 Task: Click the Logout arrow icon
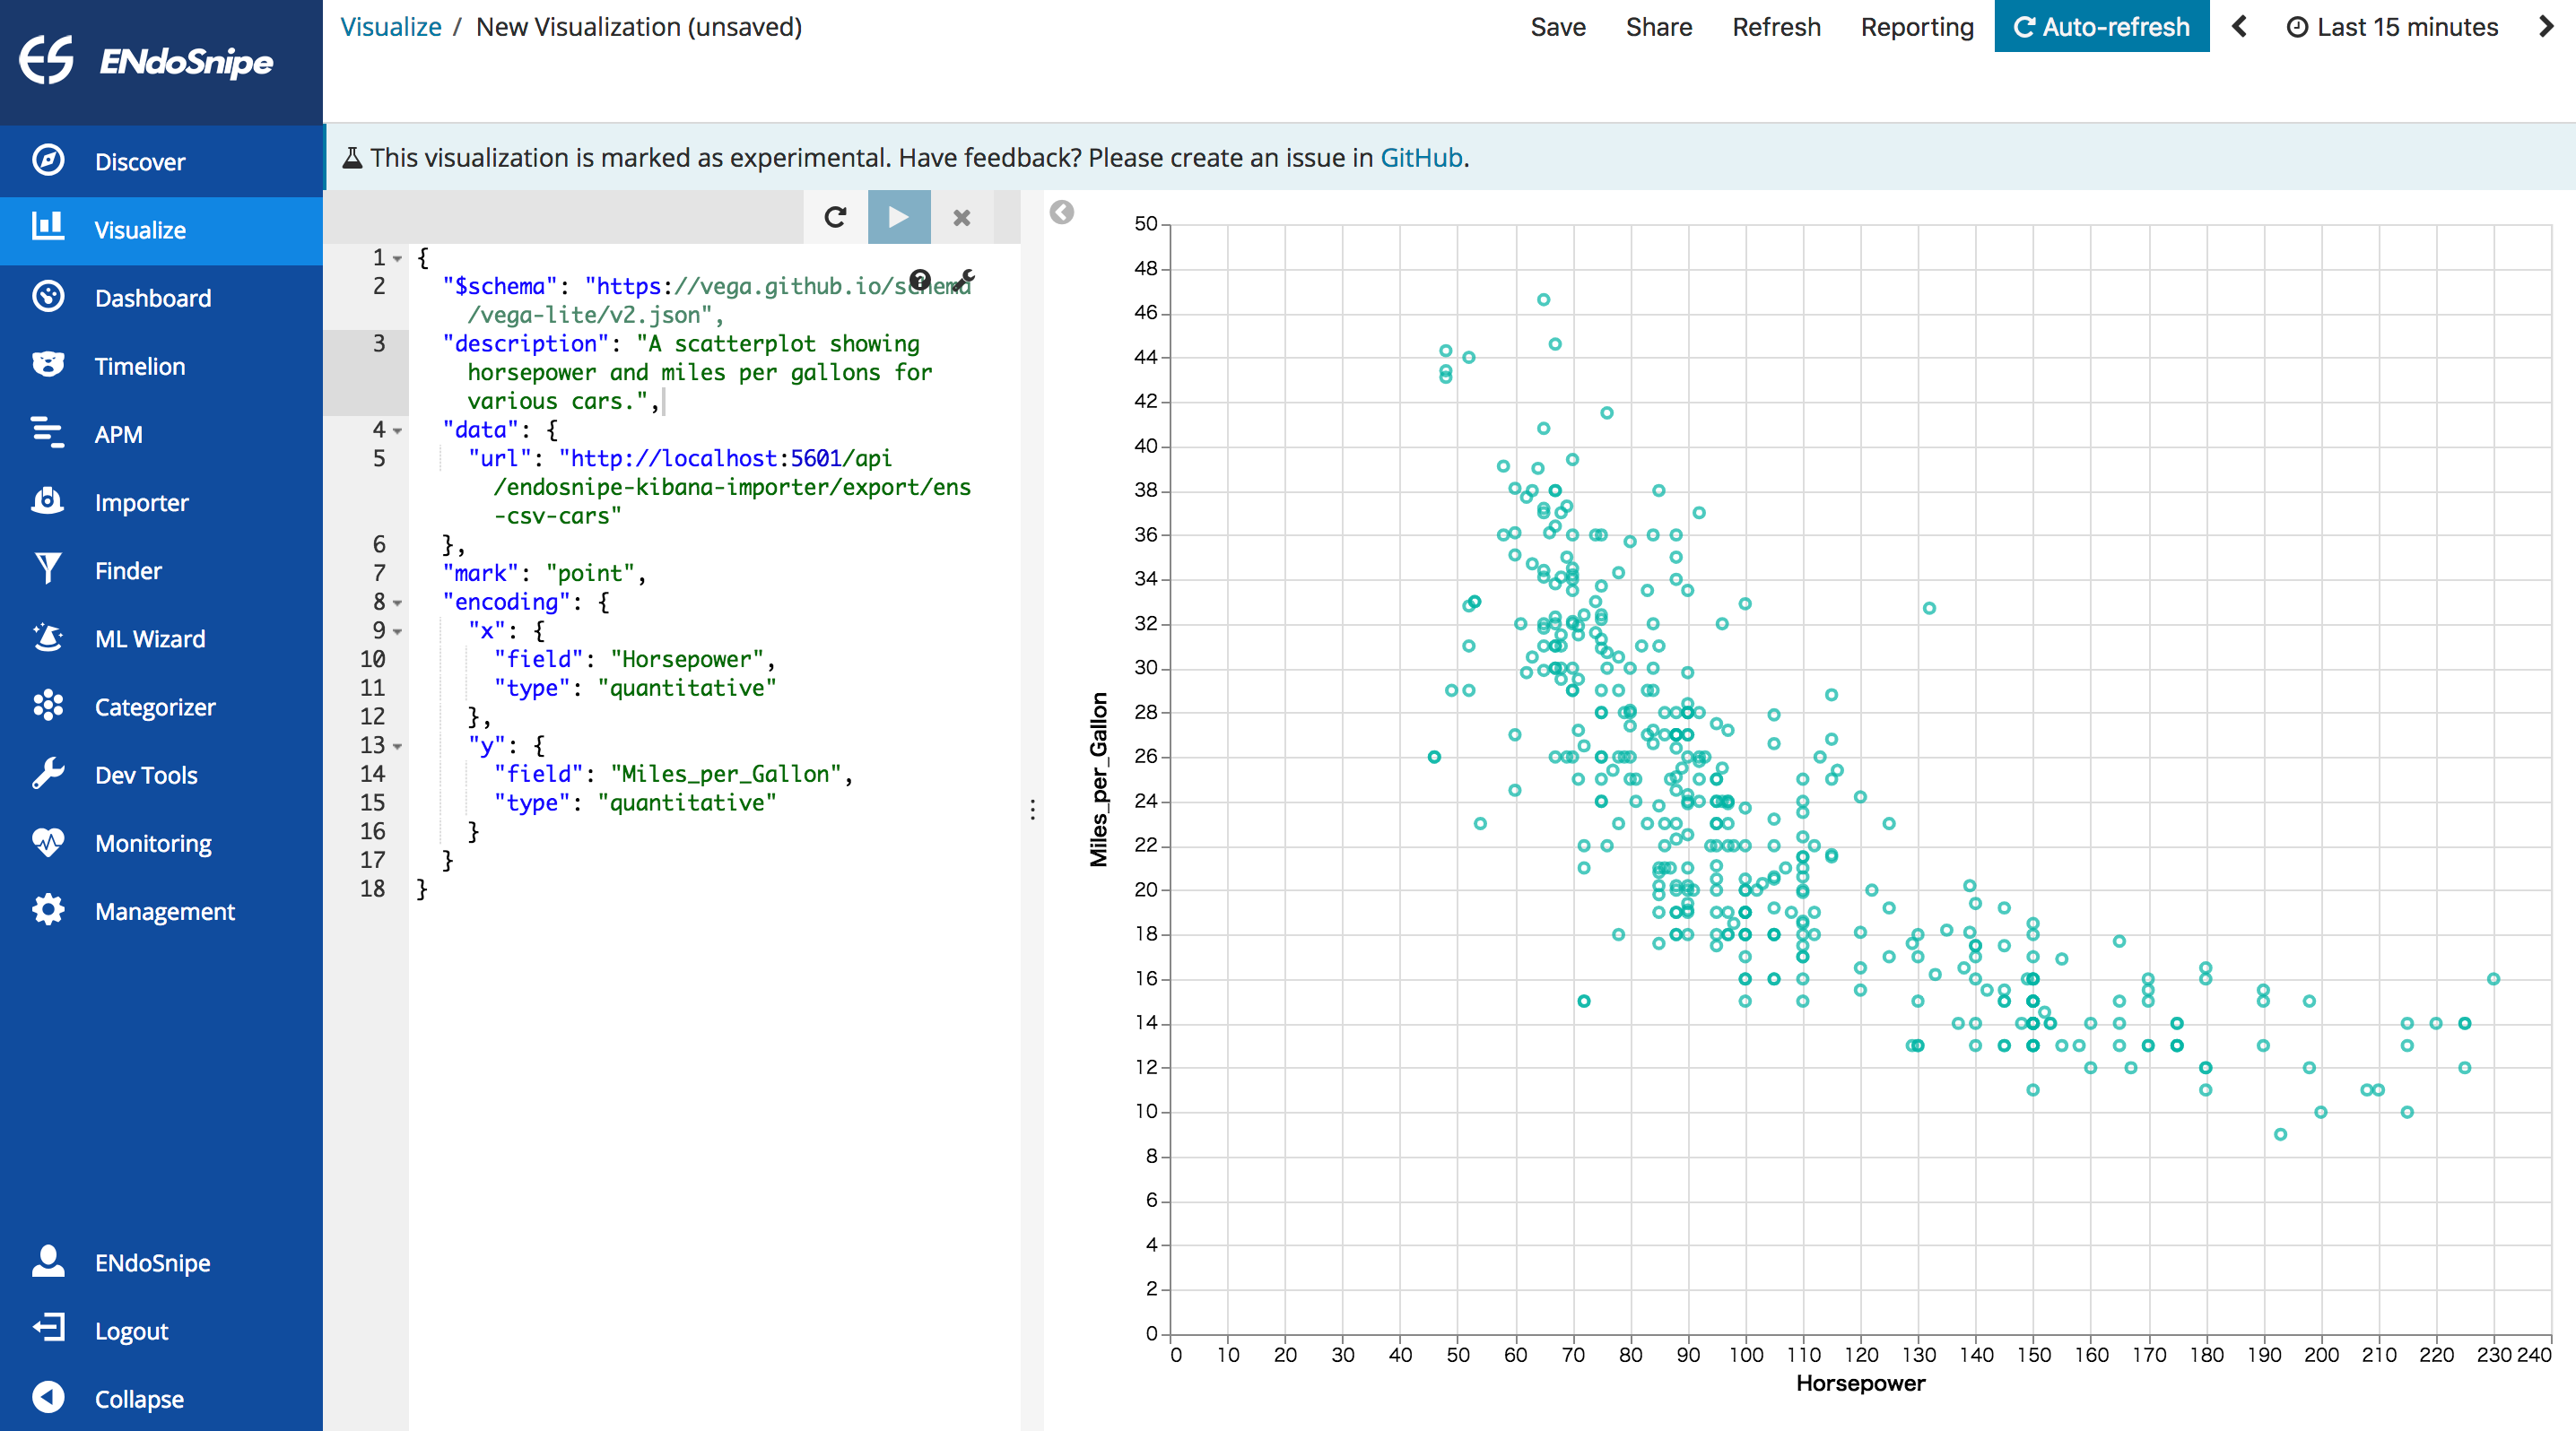48,1328
